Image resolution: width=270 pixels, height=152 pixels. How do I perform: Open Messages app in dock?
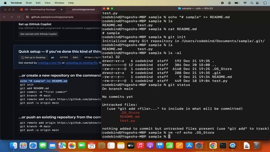(x=43, y=146)
